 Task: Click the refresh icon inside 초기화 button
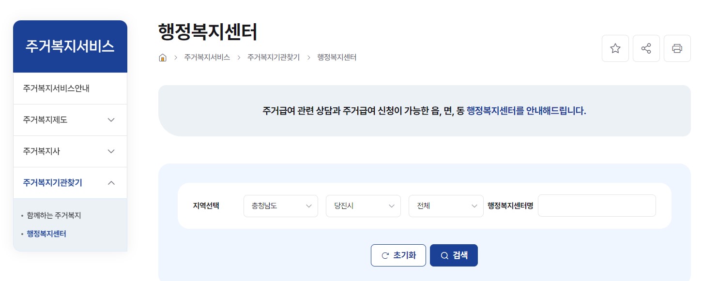click(x=384, y=255)
